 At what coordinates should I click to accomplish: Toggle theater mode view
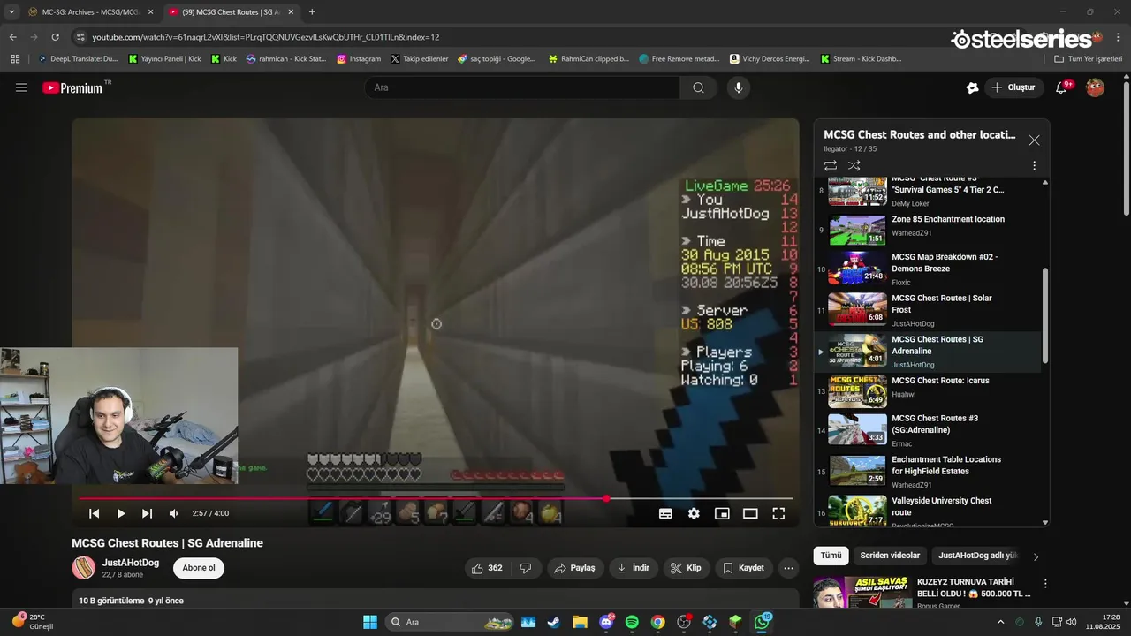(x=750, y=513)
